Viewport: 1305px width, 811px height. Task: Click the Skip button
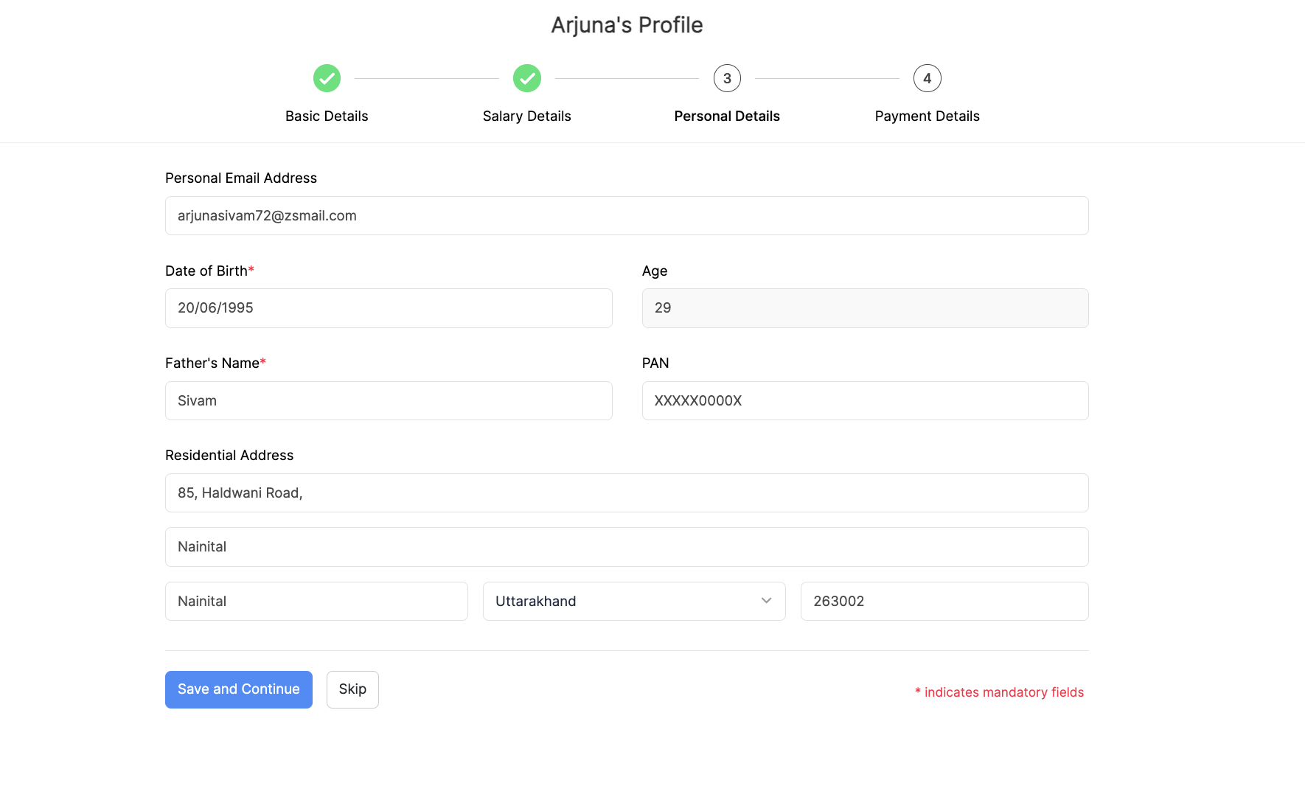point(352,689)
